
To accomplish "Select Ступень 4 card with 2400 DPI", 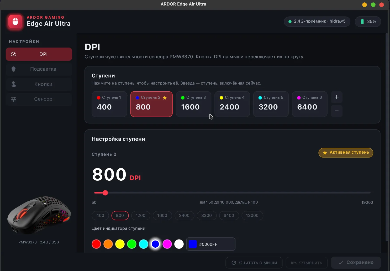I will click(x=232, y=104).
